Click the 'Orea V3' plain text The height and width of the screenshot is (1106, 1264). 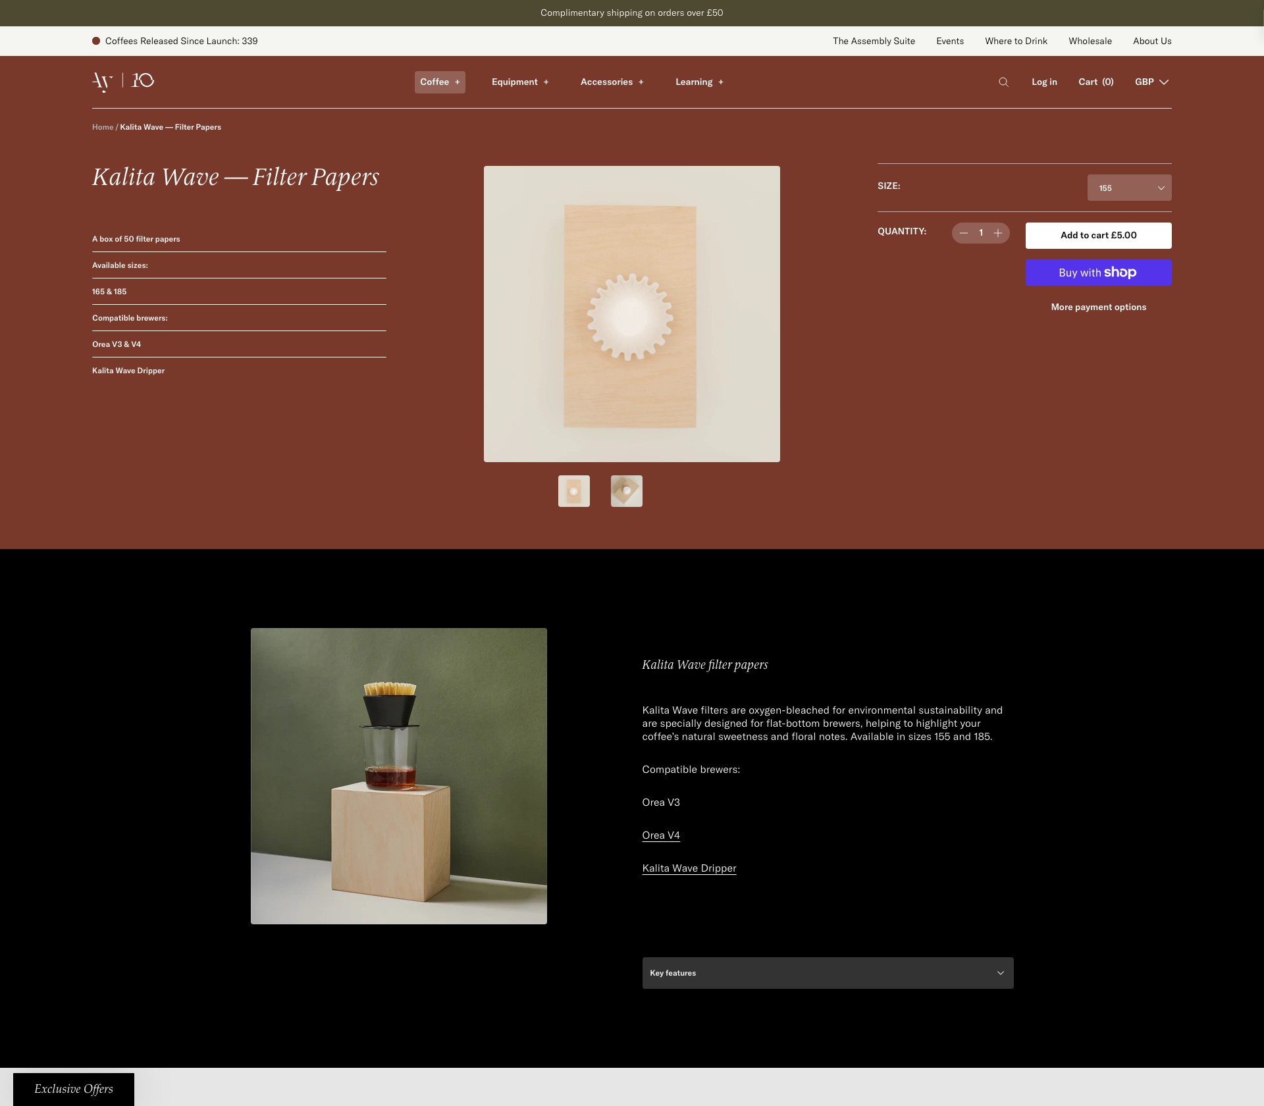coord(661,803)
